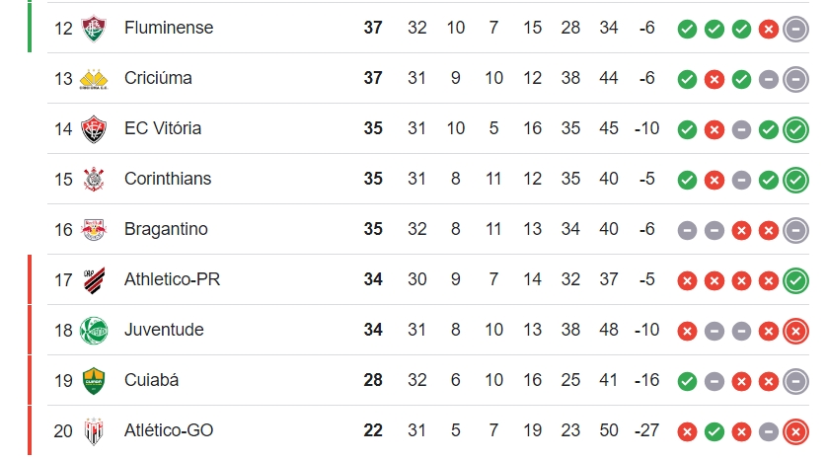Click Bragantino's 35 points value
The height and width of the screenshot is (460, 827).
click(x=373, y=229)
